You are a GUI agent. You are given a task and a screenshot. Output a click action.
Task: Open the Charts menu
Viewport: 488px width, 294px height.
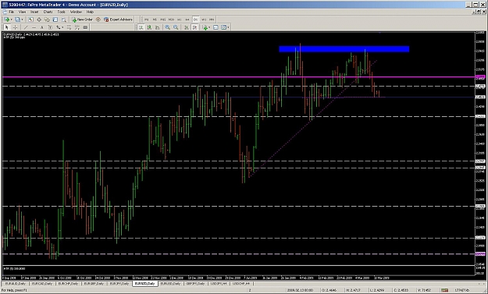pyautogui.click(x=48, y=12)
